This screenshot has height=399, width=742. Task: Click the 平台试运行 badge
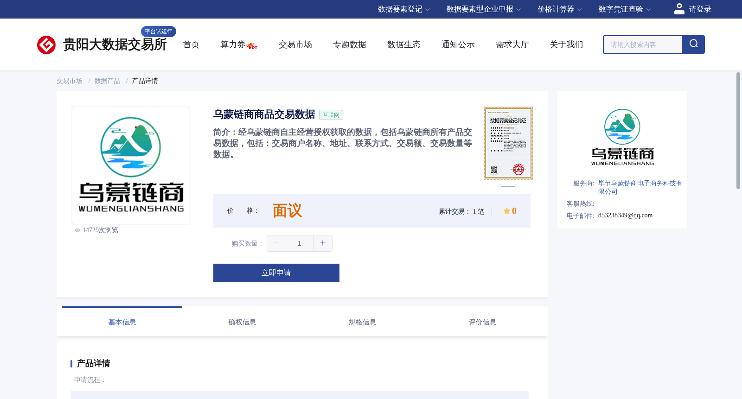159,32
